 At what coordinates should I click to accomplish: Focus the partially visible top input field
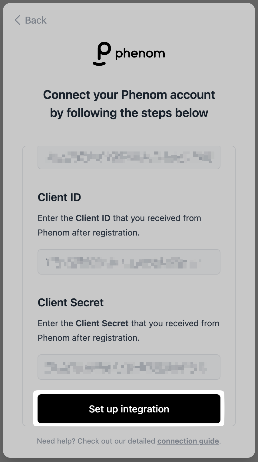[129, 157]
